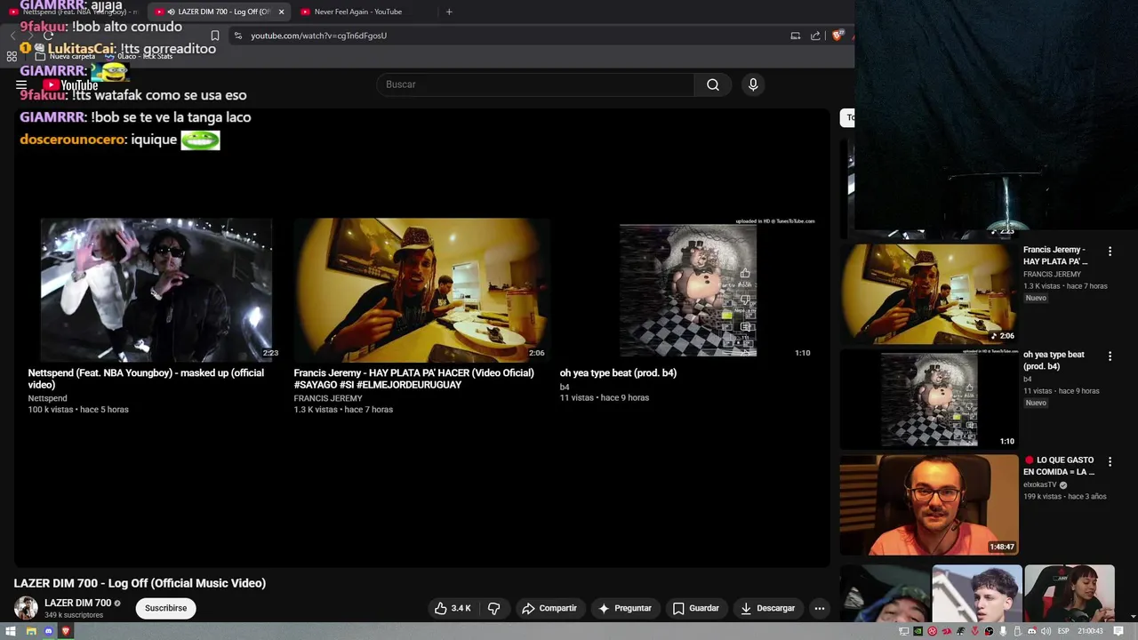Click the browser share icon

click(815, 36)
